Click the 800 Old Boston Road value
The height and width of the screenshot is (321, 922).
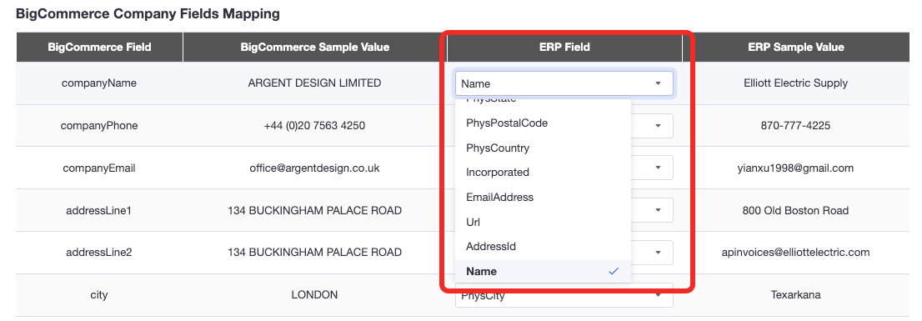(795, 210)
